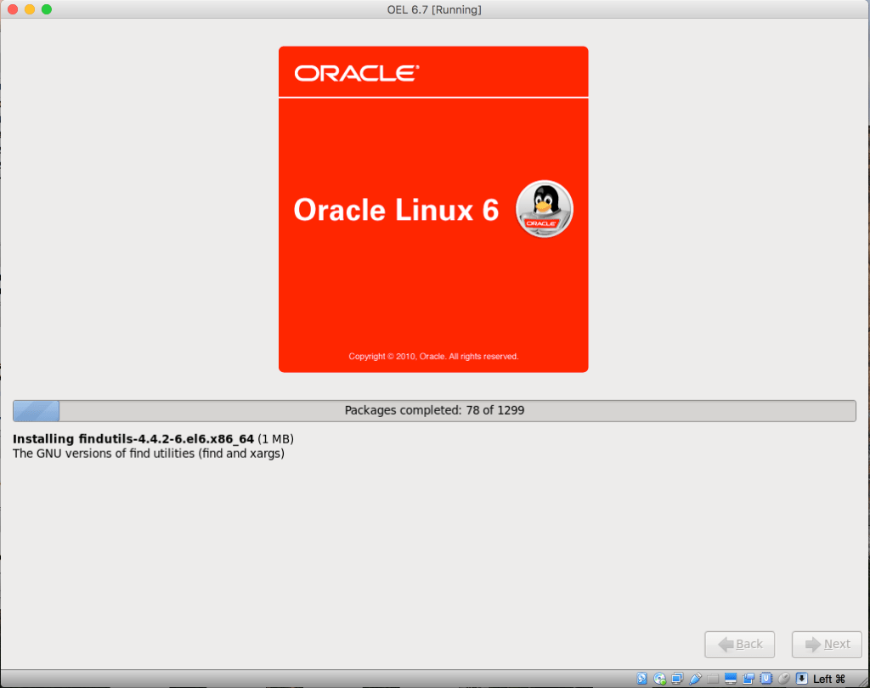The height and width of the screenshot is (688, 870).
Task: Click the ORACLE wordmark in the banner
Action: point(357,73)
